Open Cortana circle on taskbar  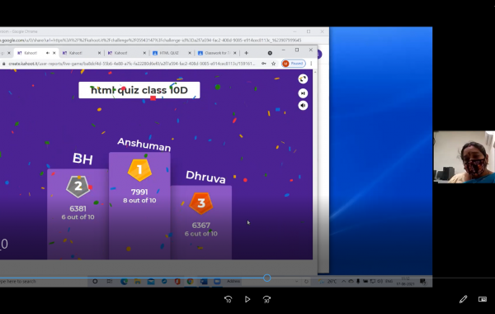pos(95,282)
